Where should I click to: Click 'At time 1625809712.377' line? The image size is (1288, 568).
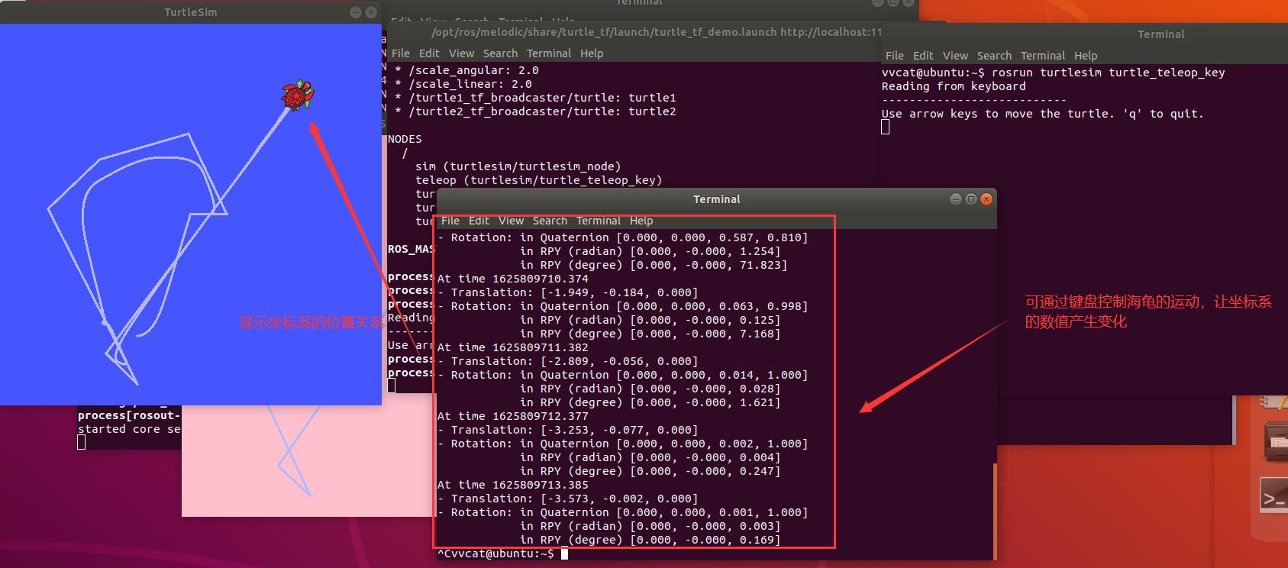pyautogui.click(x=513, y=416)
